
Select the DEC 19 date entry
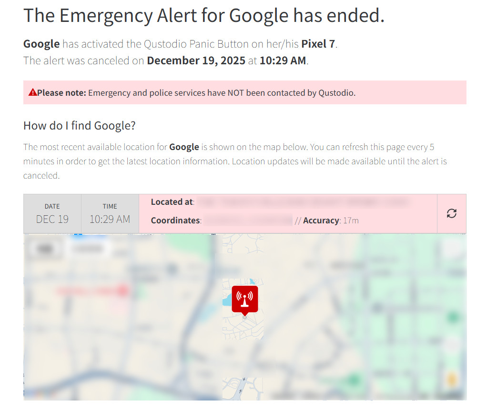[52, 219]
